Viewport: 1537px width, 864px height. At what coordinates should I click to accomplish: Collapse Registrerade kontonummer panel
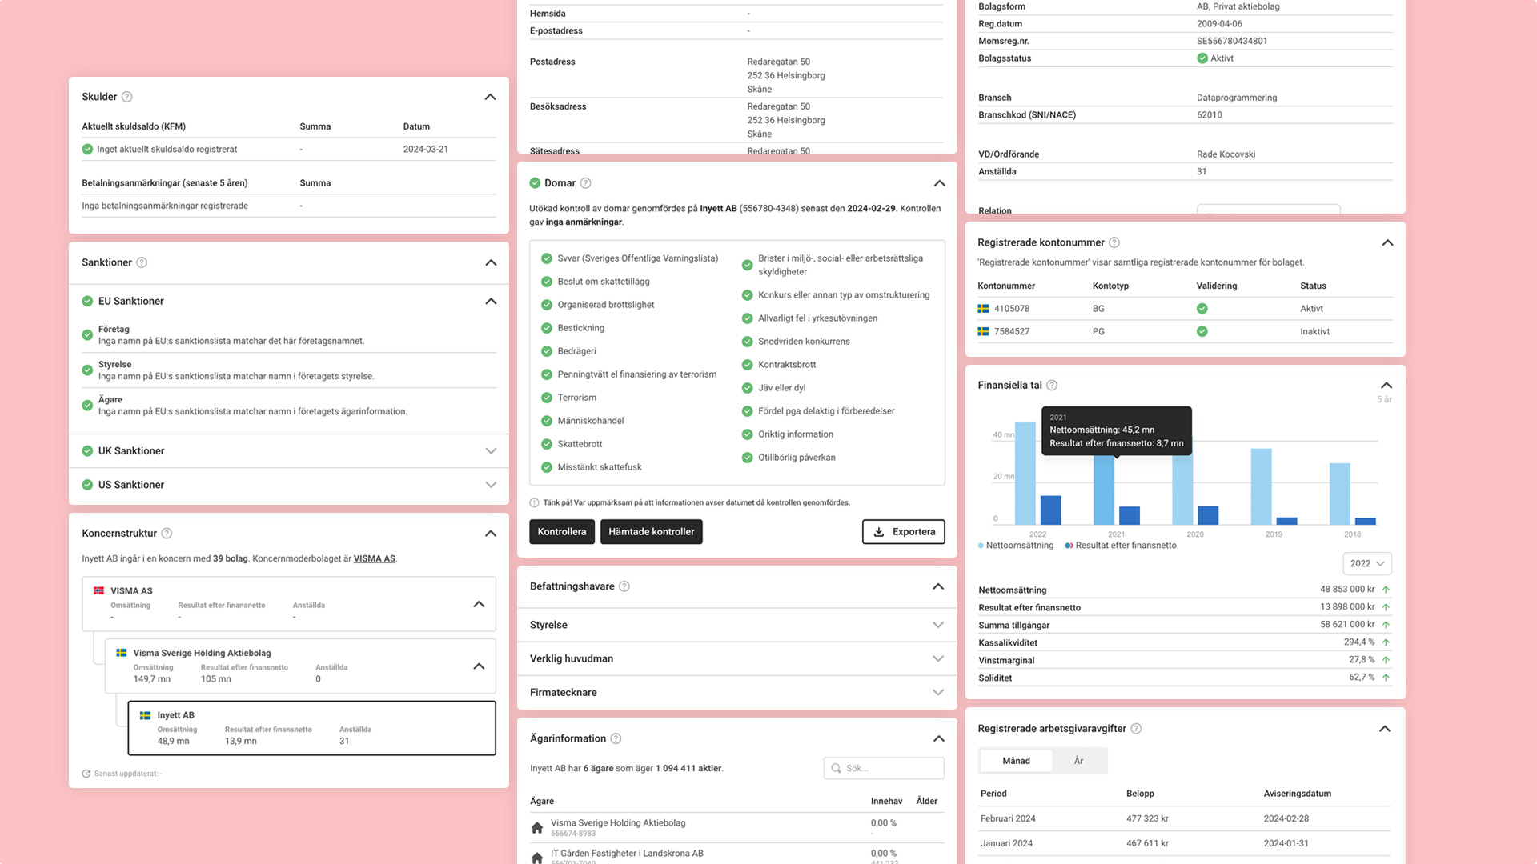(x=1387, y=242)
